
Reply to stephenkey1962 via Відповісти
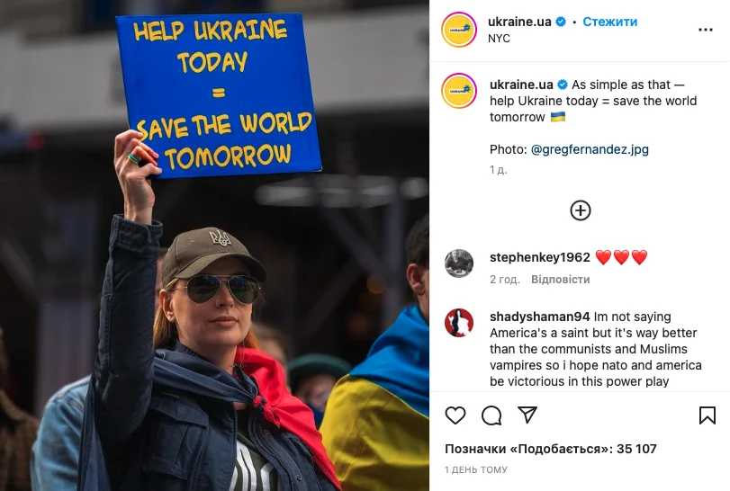click(x=561, y=280)
